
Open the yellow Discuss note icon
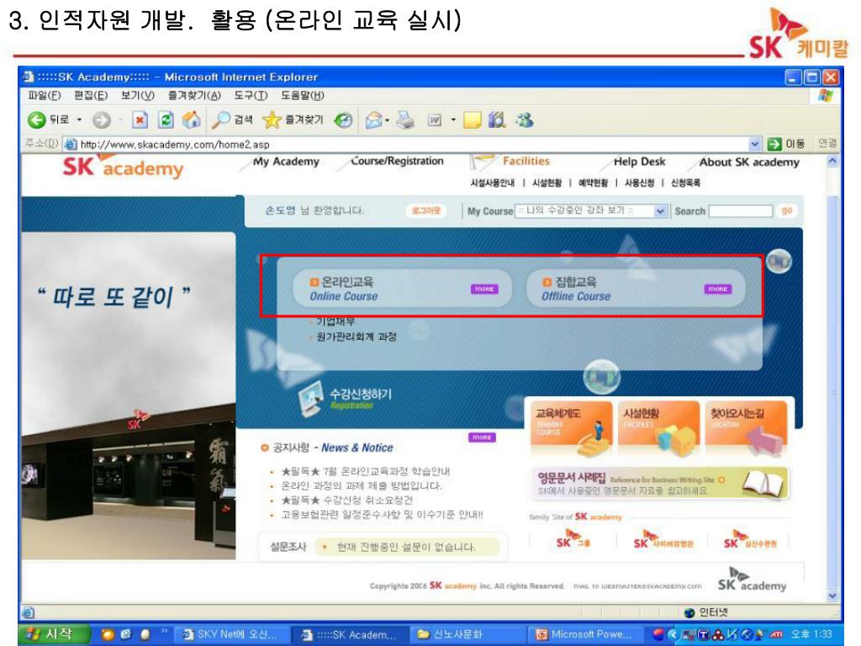coord(473,119)
